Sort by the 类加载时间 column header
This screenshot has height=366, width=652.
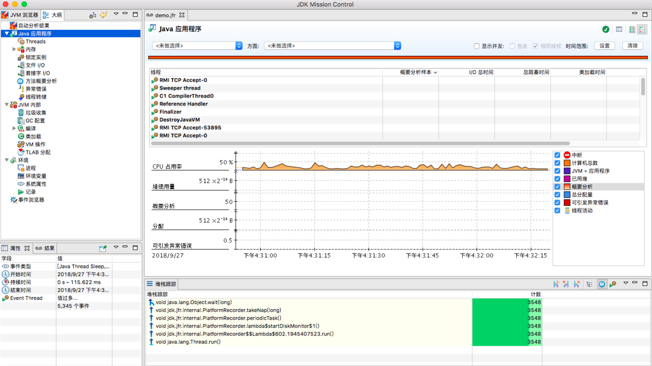[578, 72]
